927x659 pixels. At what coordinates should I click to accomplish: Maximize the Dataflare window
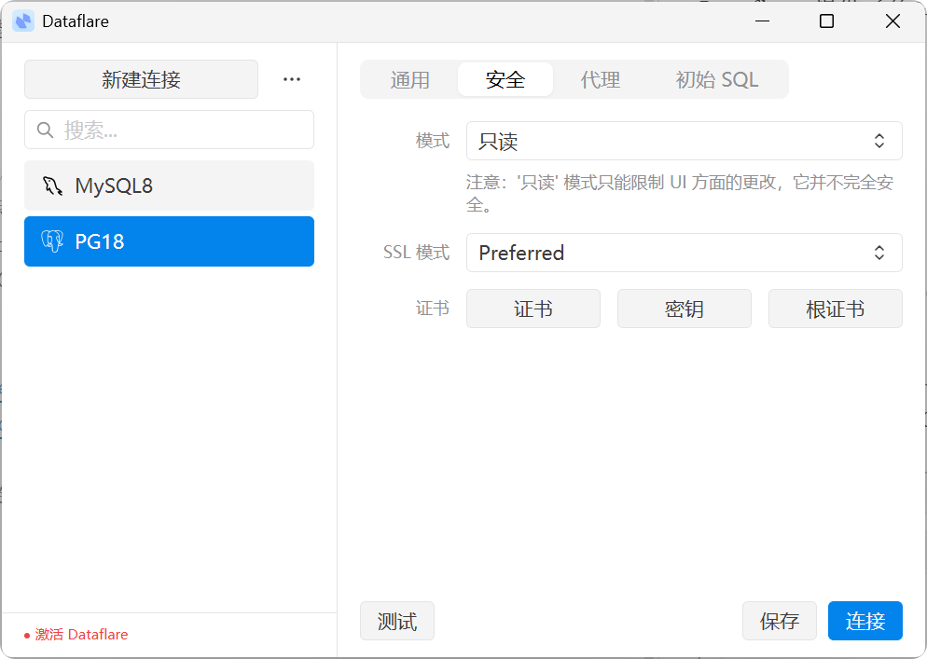(x=826, y=21)
